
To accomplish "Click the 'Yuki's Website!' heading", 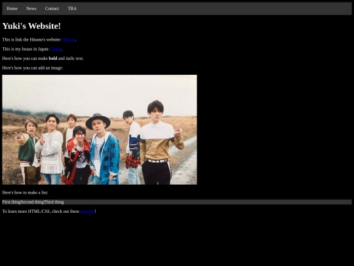I will 31,26.
